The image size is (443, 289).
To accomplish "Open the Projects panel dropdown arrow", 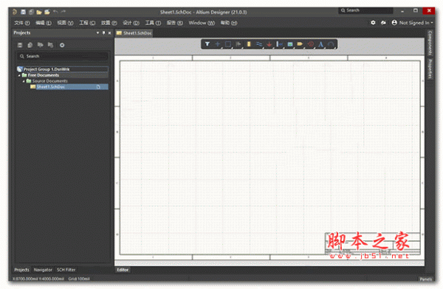I will (97, 32).
